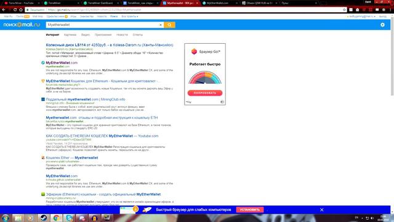Screen dimensions: 394x222
Task: Click the поиск@mail.ru logo
Action: 22,25
